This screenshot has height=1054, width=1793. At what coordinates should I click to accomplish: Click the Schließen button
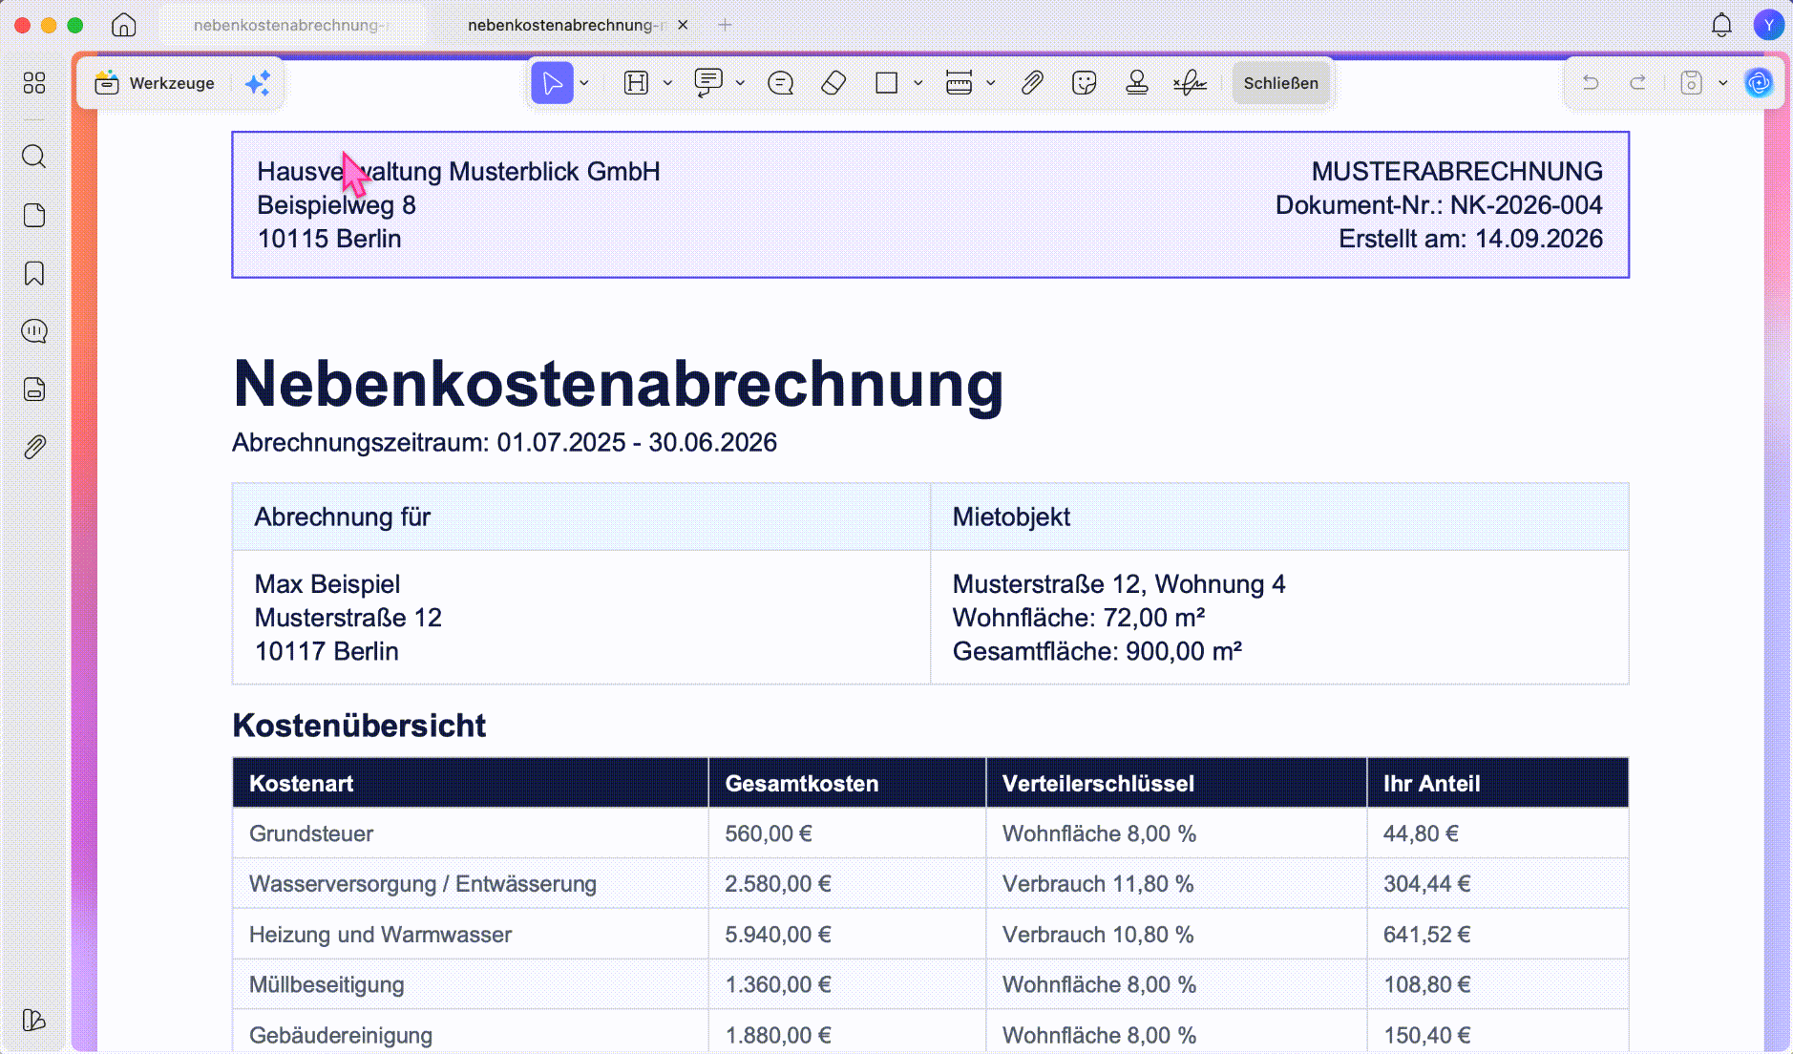pyautogui.click(x=1280, y=83)
